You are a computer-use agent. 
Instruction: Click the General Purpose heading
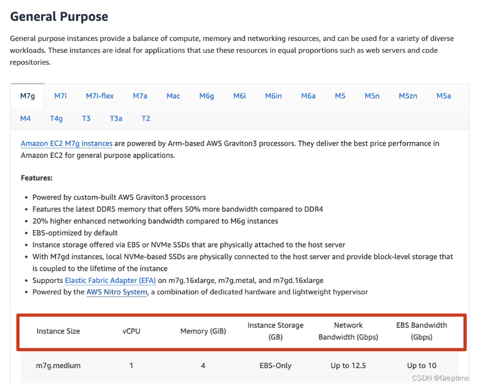tap(59, 16)
